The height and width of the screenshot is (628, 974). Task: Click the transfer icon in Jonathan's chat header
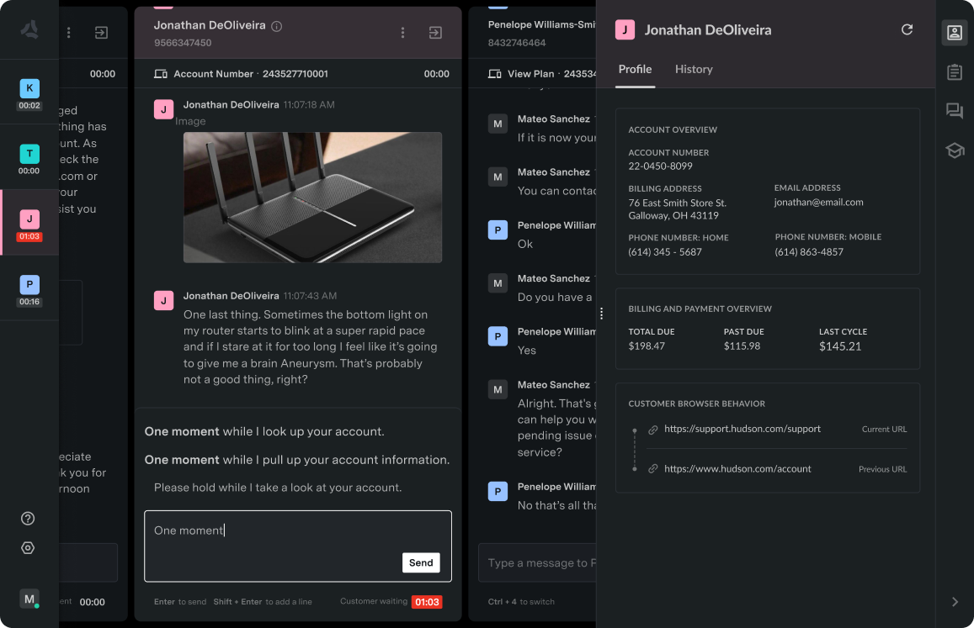435,32
